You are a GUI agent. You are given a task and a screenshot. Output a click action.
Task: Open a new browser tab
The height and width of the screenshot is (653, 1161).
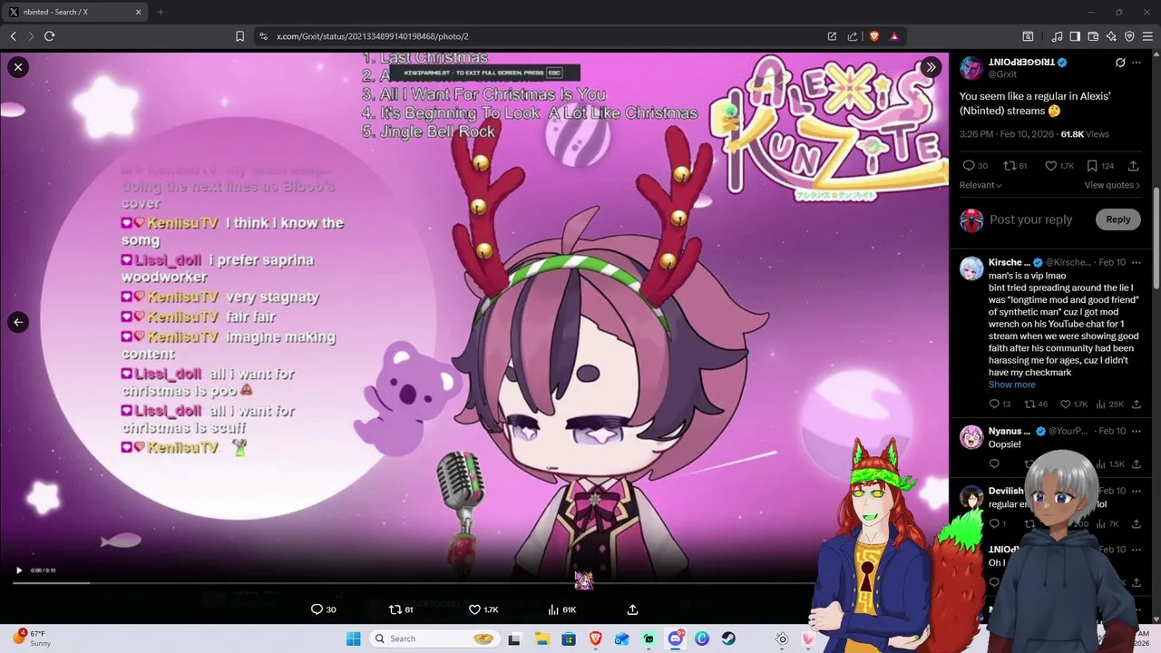pyautogui.click(x=161, y=12)
